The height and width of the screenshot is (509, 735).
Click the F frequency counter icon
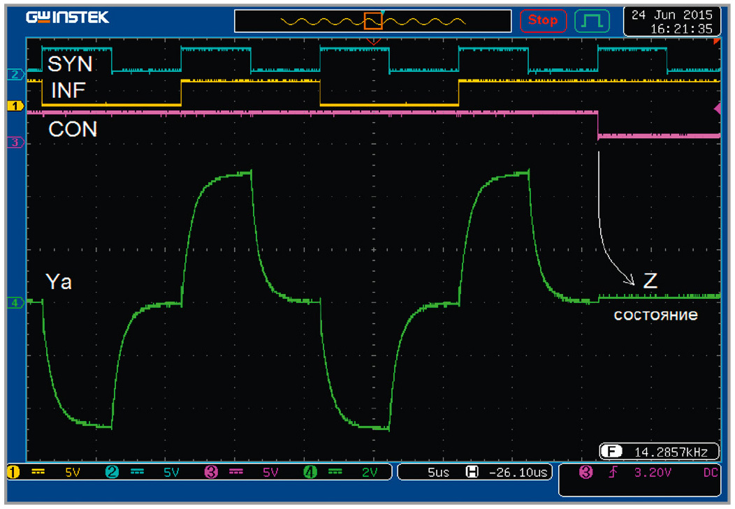[611, 452]
